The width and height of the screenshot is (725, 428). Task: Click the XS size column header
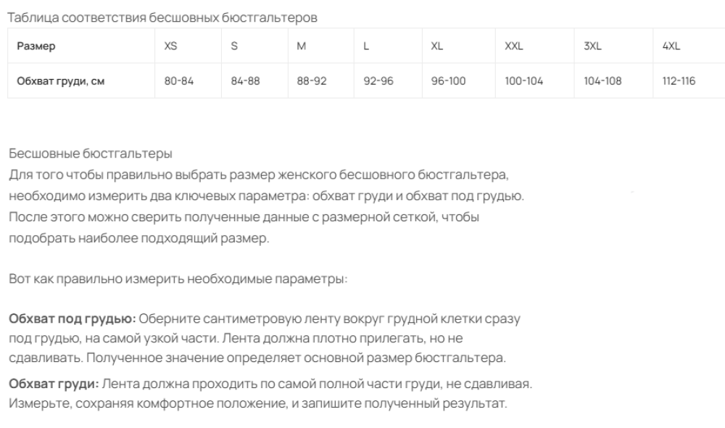tap(188, 46)
